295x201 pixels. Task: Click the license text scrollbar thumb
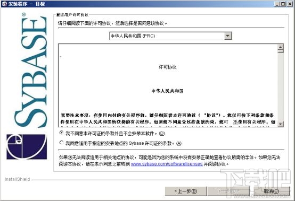click(x=280, y=51)
